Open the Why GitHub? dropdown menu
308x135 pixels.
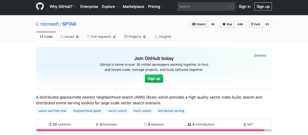(63, 6)
